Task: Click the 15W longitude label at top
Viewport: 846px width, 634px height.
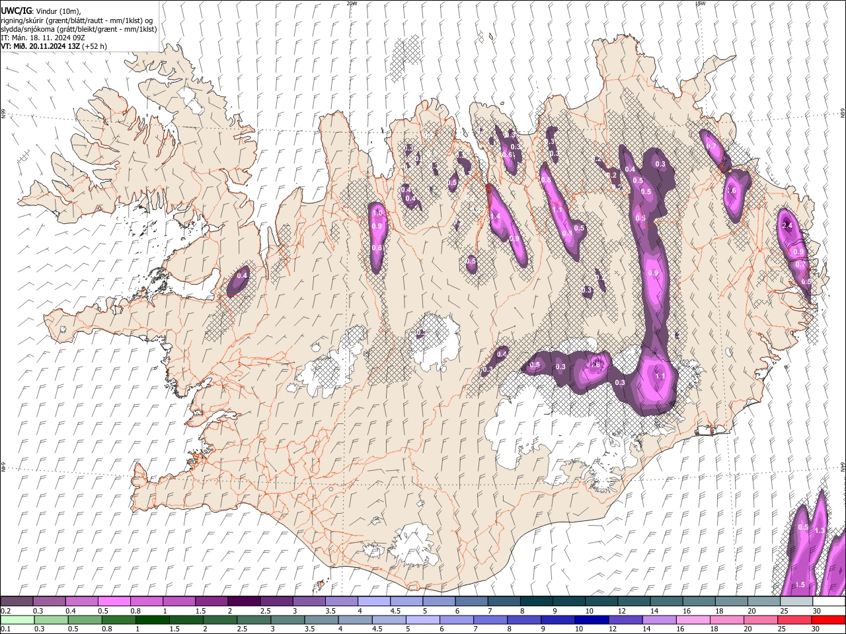Action: coord(700,3)
